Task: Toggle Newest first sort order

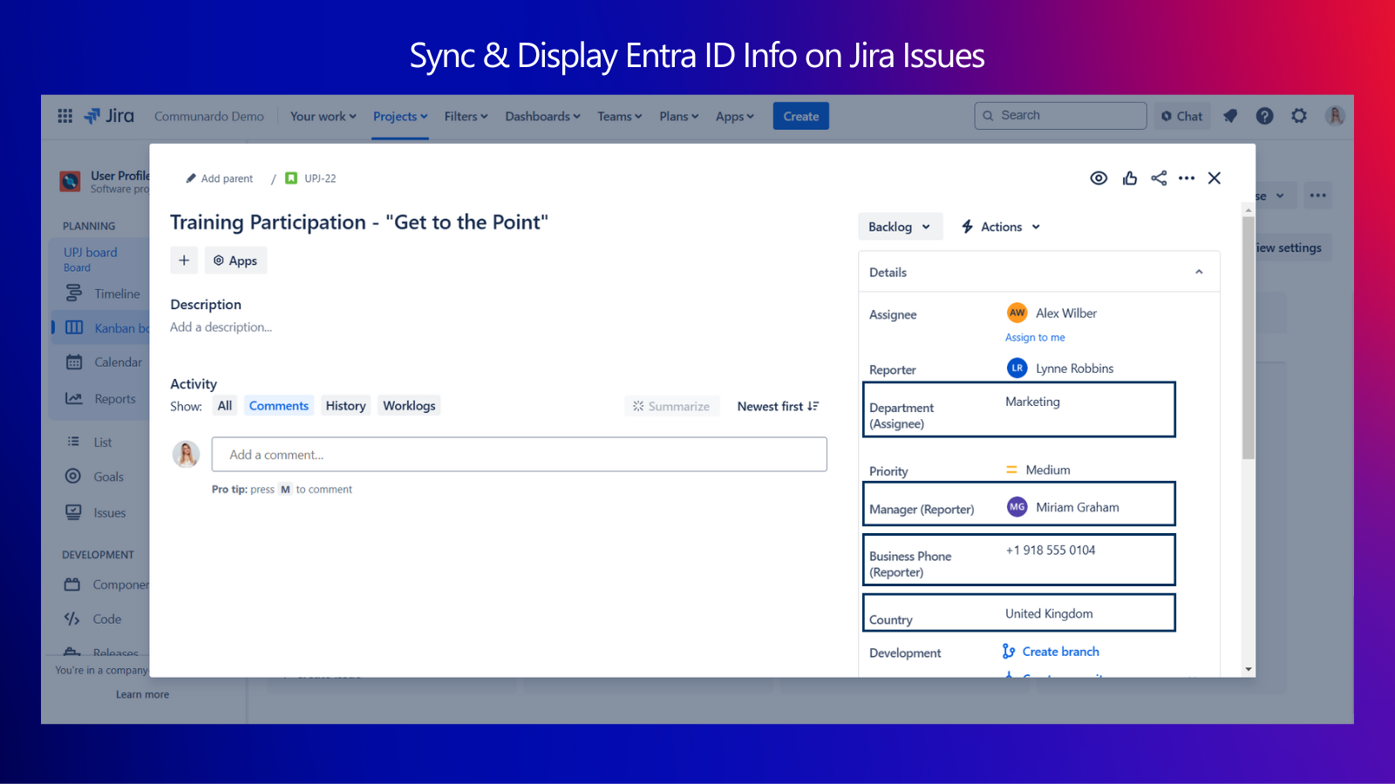Action: (778, 407)
